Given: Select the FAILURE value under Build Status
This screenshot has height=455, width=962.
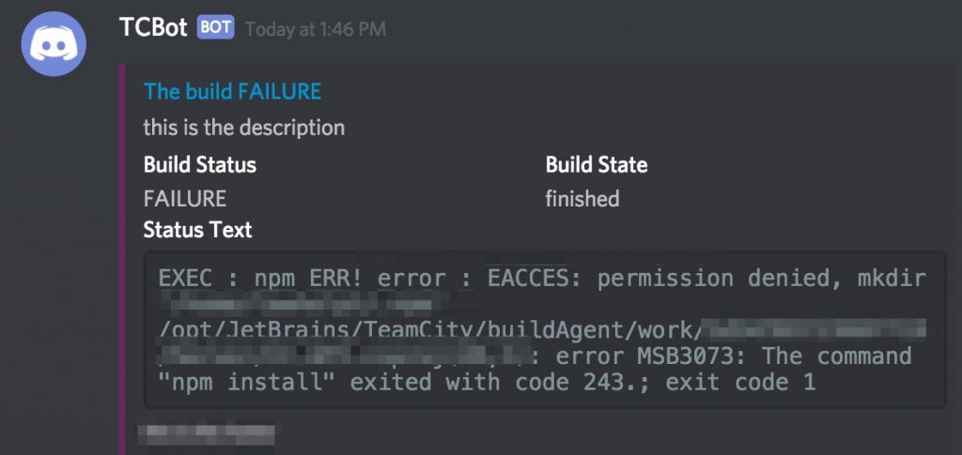Looking at the screenshot, I should tap(184, 199).
